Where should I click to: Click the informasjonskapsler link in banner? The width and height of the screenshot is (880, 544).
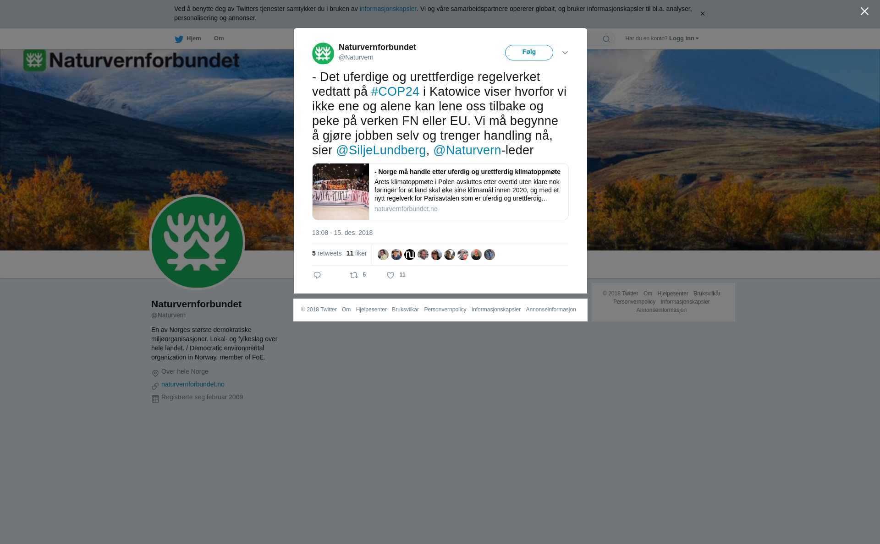[x=388, y=9]
